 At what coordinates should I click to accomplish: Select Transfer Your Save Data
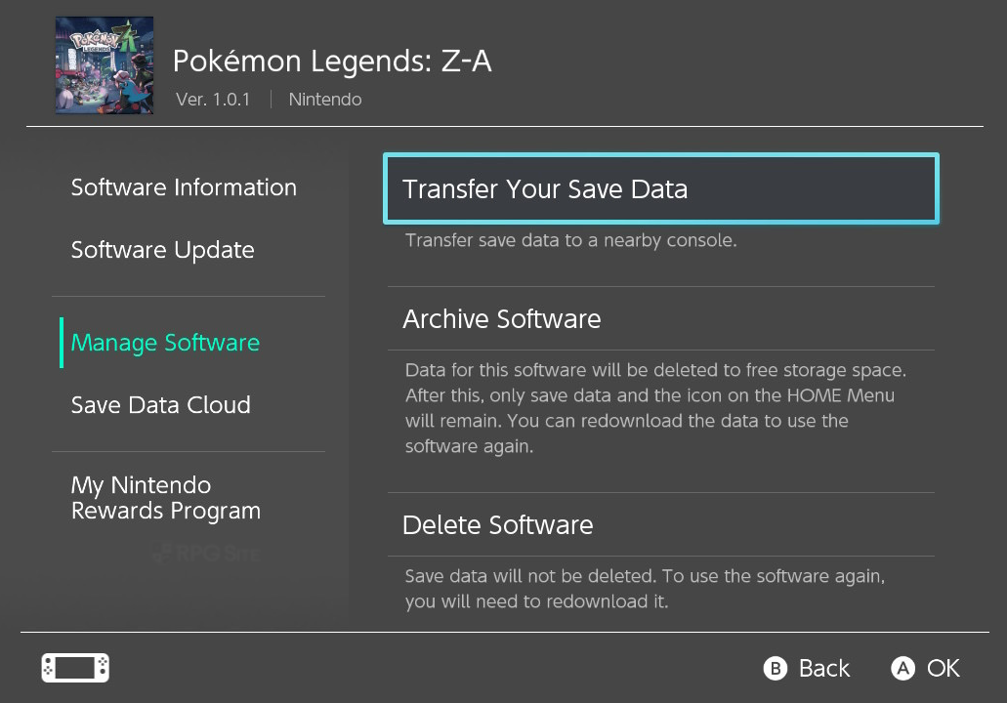point(661,188)
